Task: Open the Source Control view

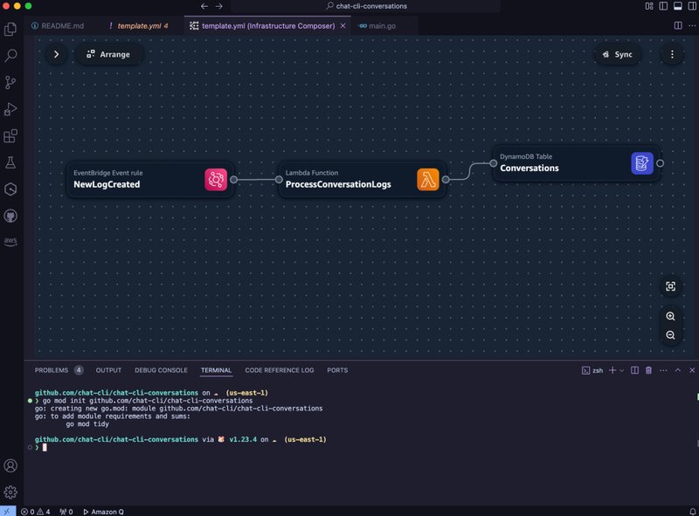Action: 11,82
